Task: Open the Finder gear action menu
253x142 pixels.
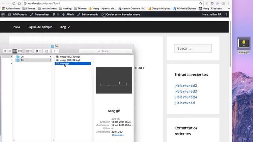Action: [x=38, y=51]
